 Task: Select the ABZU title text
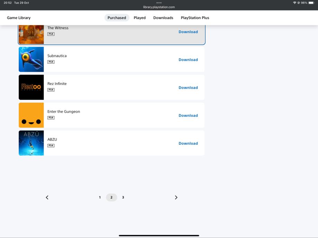(52, 140)
